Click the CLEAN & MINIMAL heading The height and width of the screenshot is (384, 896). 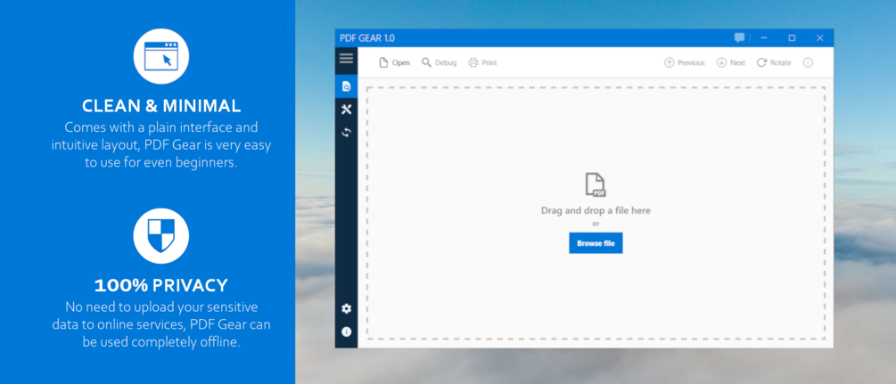[161, 106]
